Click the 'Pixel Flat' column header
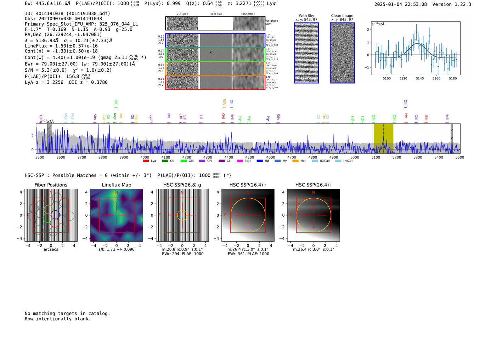The height and width of the screenshot is (338, 496). click(215, 14)
